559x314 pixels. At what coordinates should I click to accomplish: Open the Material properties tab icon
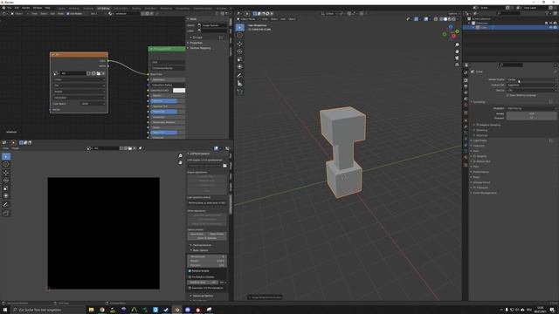coord(466,158)
